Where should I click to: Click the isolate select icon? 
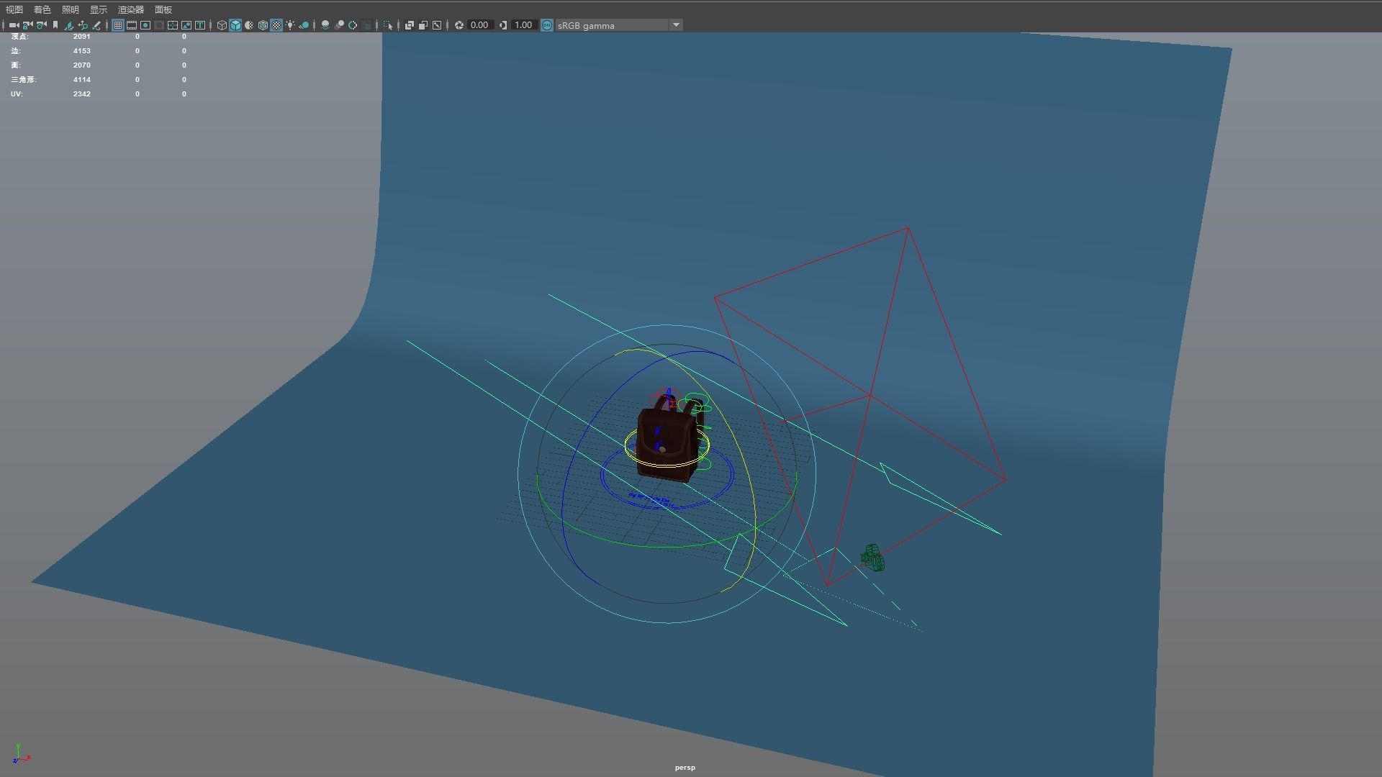tap(387, 25)
